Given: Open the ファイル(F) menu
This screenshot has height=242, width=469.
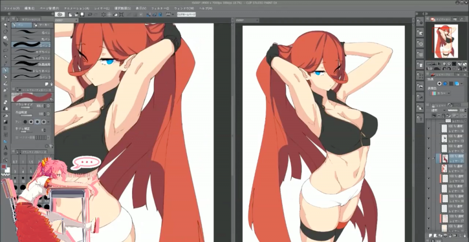Looking at the screenshot, I should (11, 8).
